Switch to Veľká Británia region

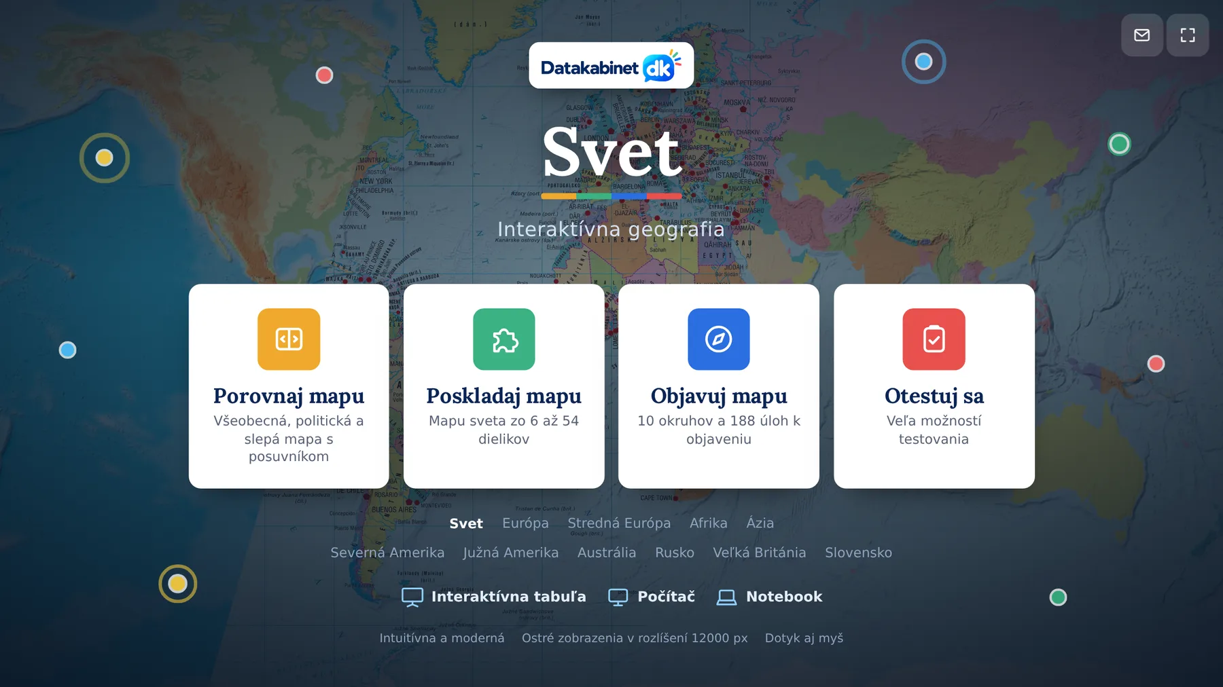click(x=760, y=553)
